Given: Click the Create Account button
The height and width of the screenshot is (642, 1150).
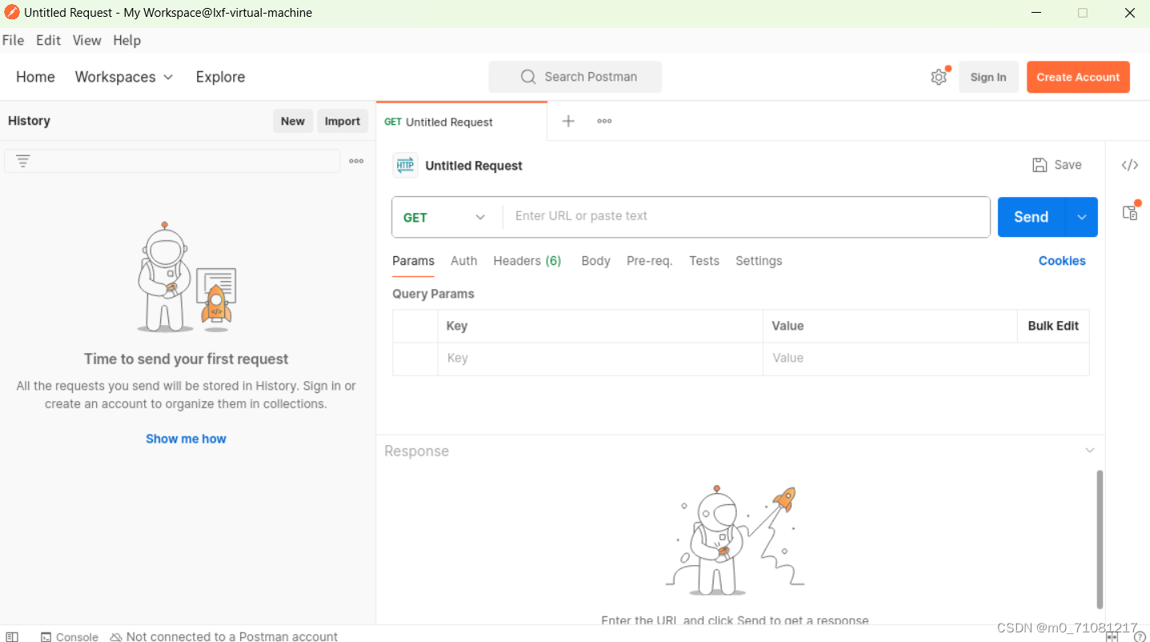Looking at the screenshot, I should click(x=1078, y=77).
